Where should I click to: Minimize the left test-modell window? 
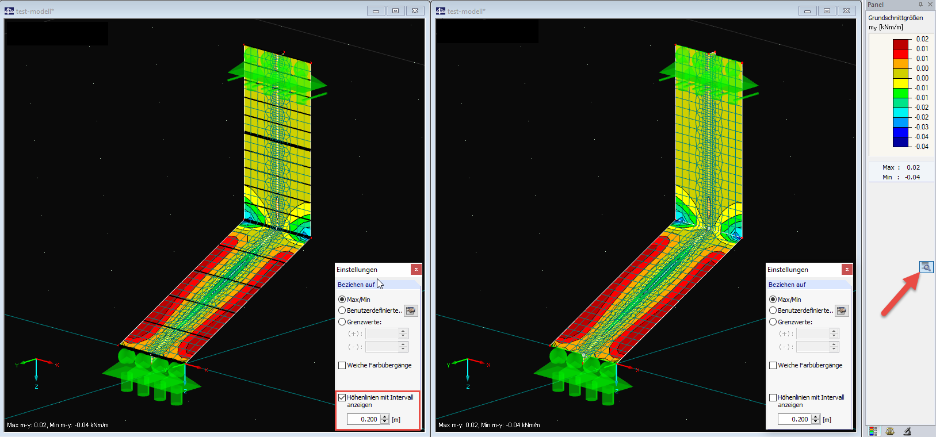coord(376,11)
